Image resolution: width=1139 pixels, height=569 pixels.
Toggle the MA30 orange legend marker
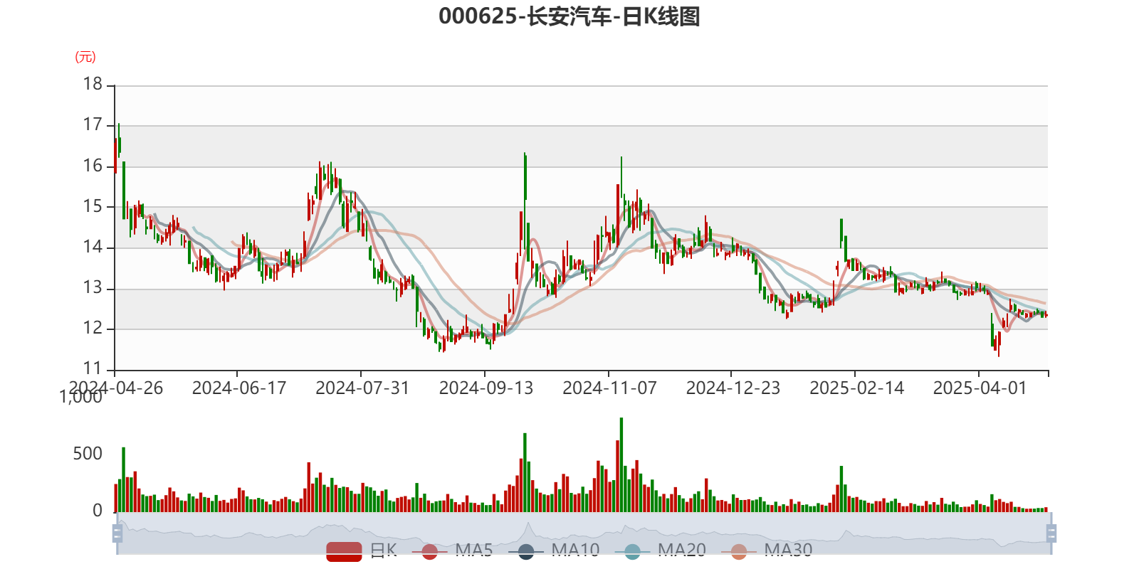point(739,551)
